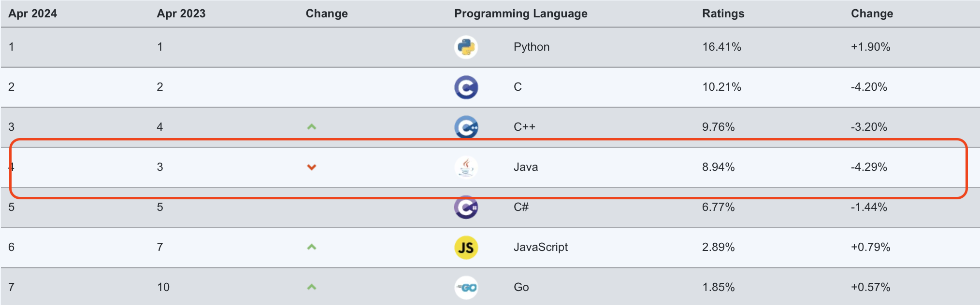
Task: Click the C++ logo icon
Action: click(466, 127)
